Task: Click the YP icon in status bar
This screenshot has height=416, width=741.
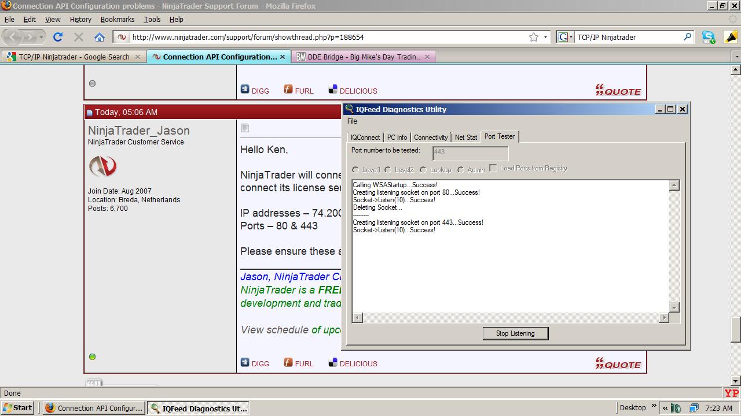Action: click(732, 393)
